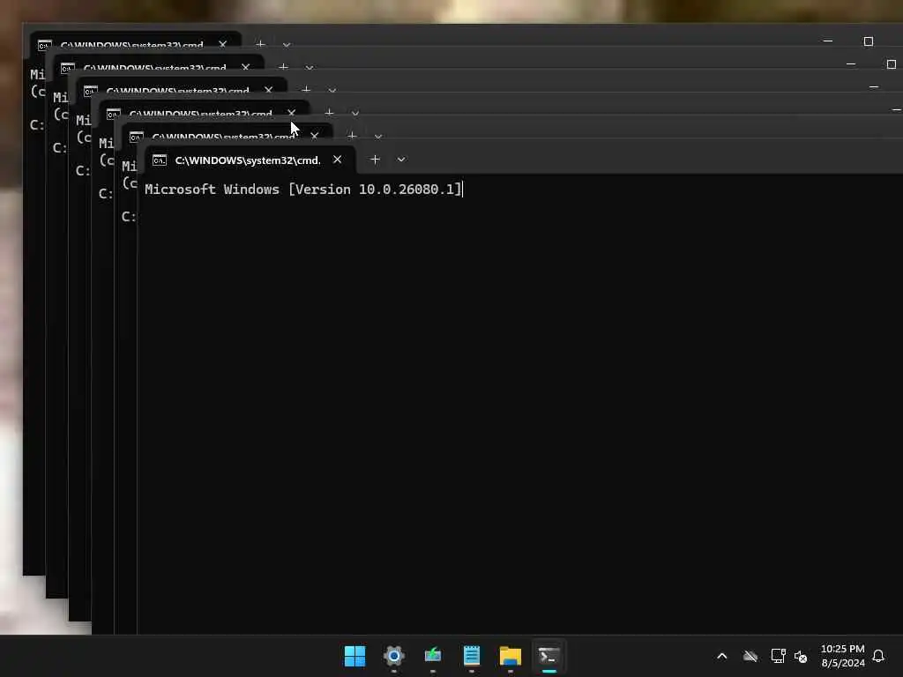The height and width of the screenshot is (677, 903).
Task: Open the green-arrow app icon beside the Settings gear
Action: click(x=432, y=656)
